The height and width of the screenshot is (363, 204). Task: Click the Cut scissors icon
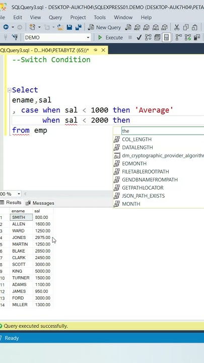(177, 27)
